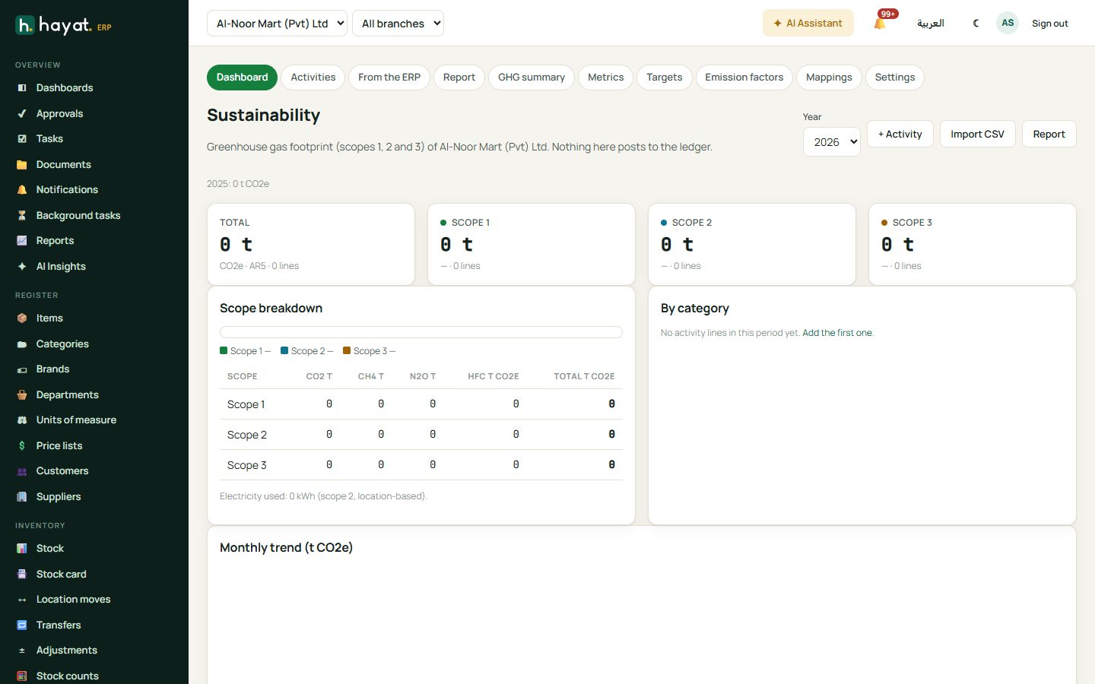Open the Year 2026 dropdown
Viewport: 1095px width, 684px height.
pos(832,142)
